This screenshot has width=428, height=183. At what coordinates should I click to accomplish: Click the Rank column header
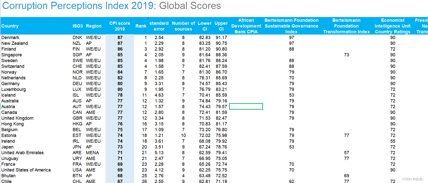tap(141, 26)
